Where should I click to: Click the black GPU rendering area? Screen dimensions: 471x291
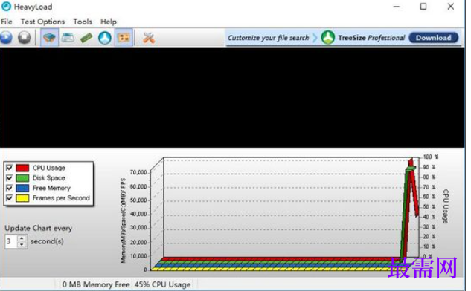coord(232,97)
